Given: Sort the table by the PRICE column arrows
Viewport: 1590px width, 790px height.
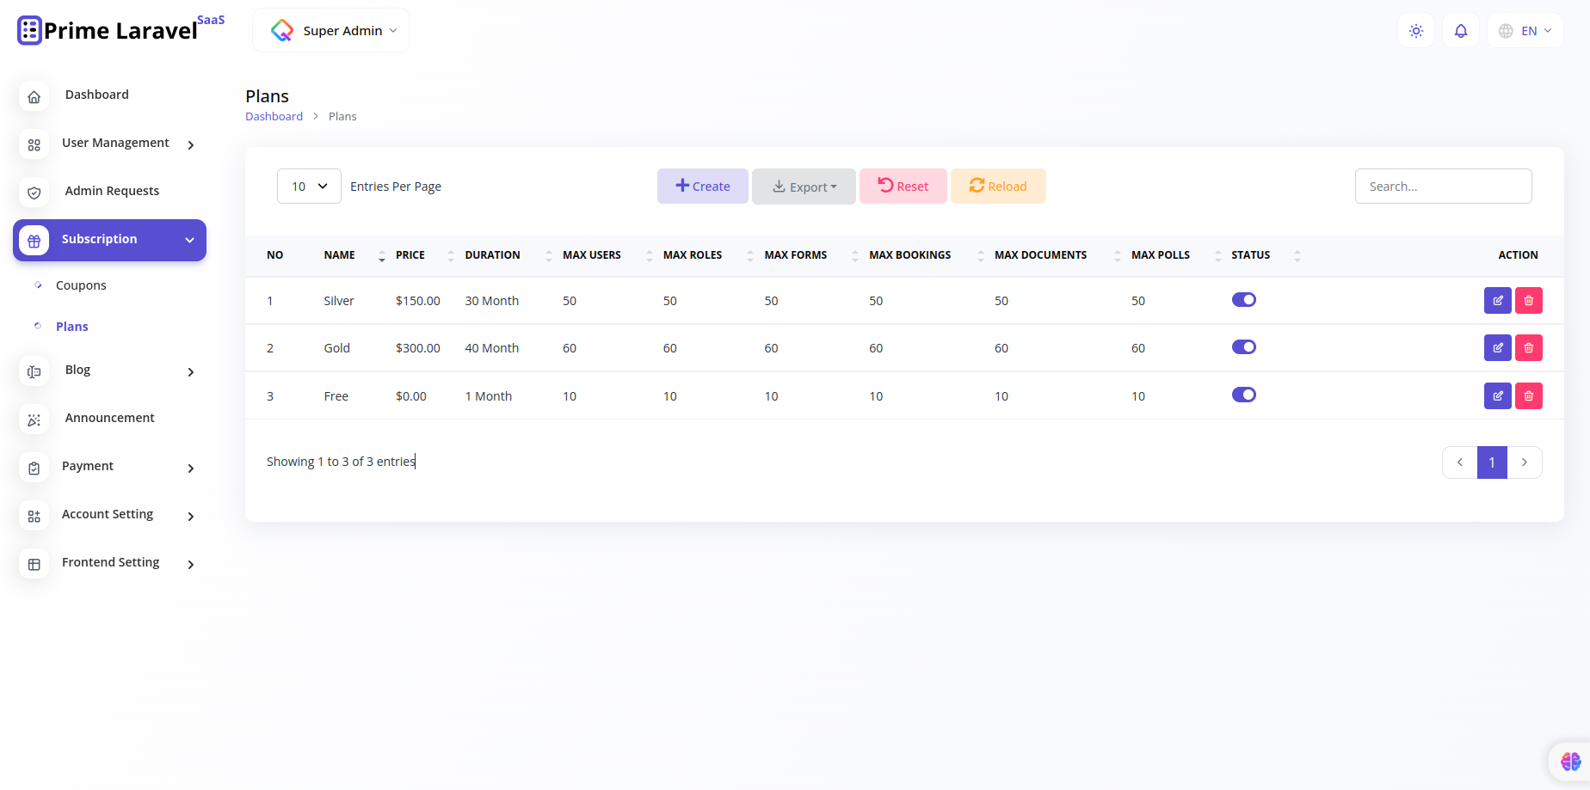Looking at the screenshot, I should pos(450,255).
